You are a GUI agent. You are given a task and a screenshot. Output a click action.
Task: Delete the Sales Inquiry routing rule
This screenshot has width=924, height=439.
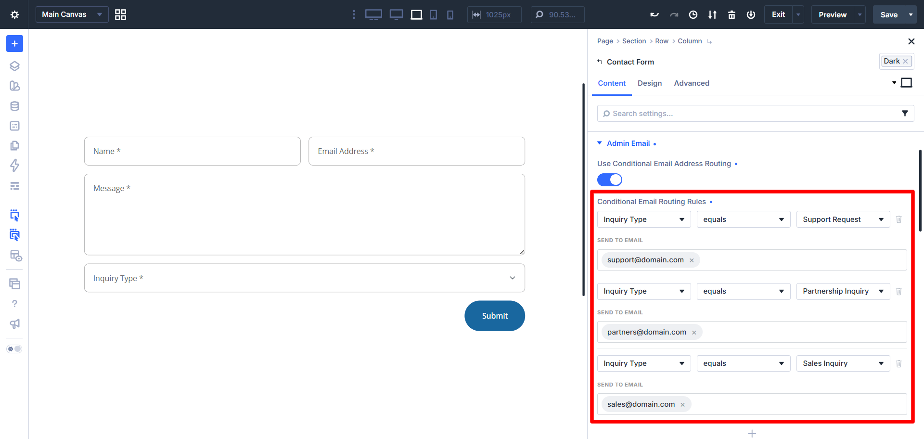tap(898, 363)
